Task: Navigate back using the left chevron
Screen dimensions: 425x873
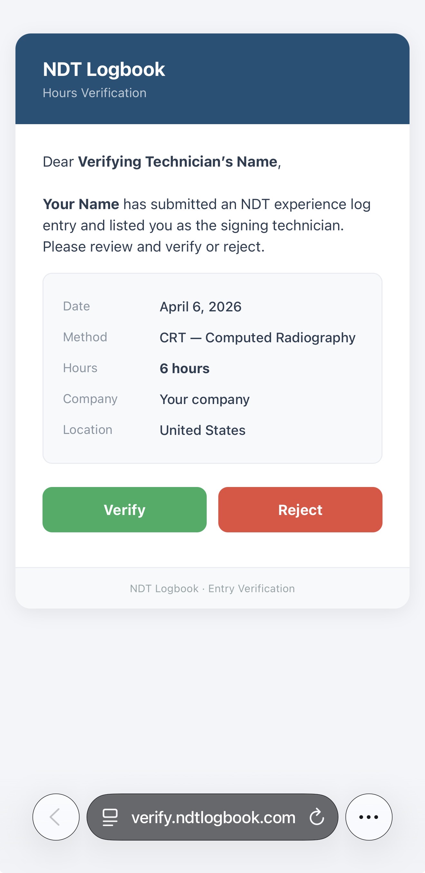Action: coord(56,817)
